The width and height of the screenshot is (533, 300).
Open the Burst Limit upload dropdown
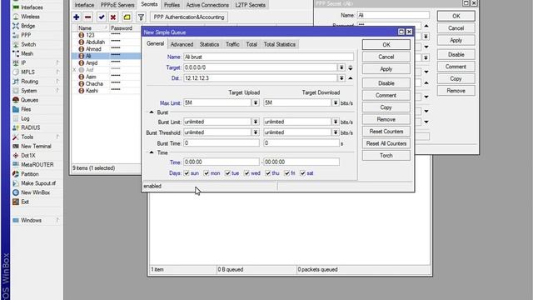tap(256, 122)
